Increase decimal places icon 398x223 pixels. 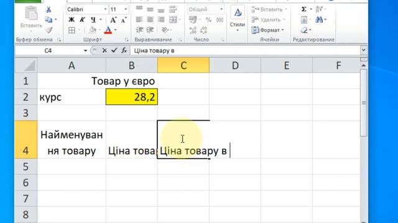(x=193, y=30)
